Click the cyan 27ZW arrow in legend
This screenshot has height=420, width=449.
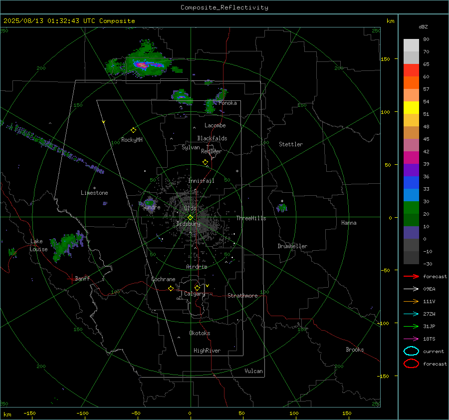click(x=411, y=314)
